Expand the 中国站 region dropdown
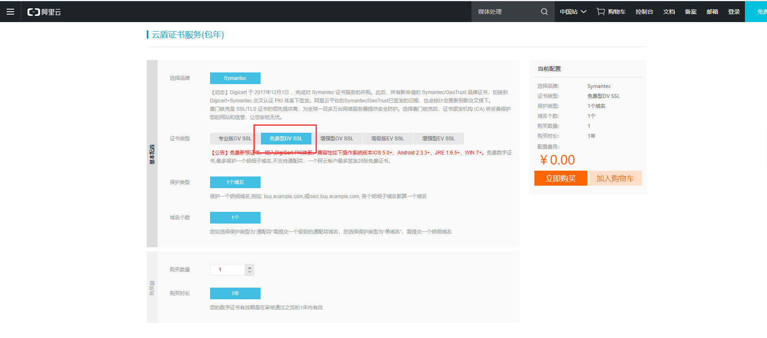The image size is (767, 338). pos(573,12)
